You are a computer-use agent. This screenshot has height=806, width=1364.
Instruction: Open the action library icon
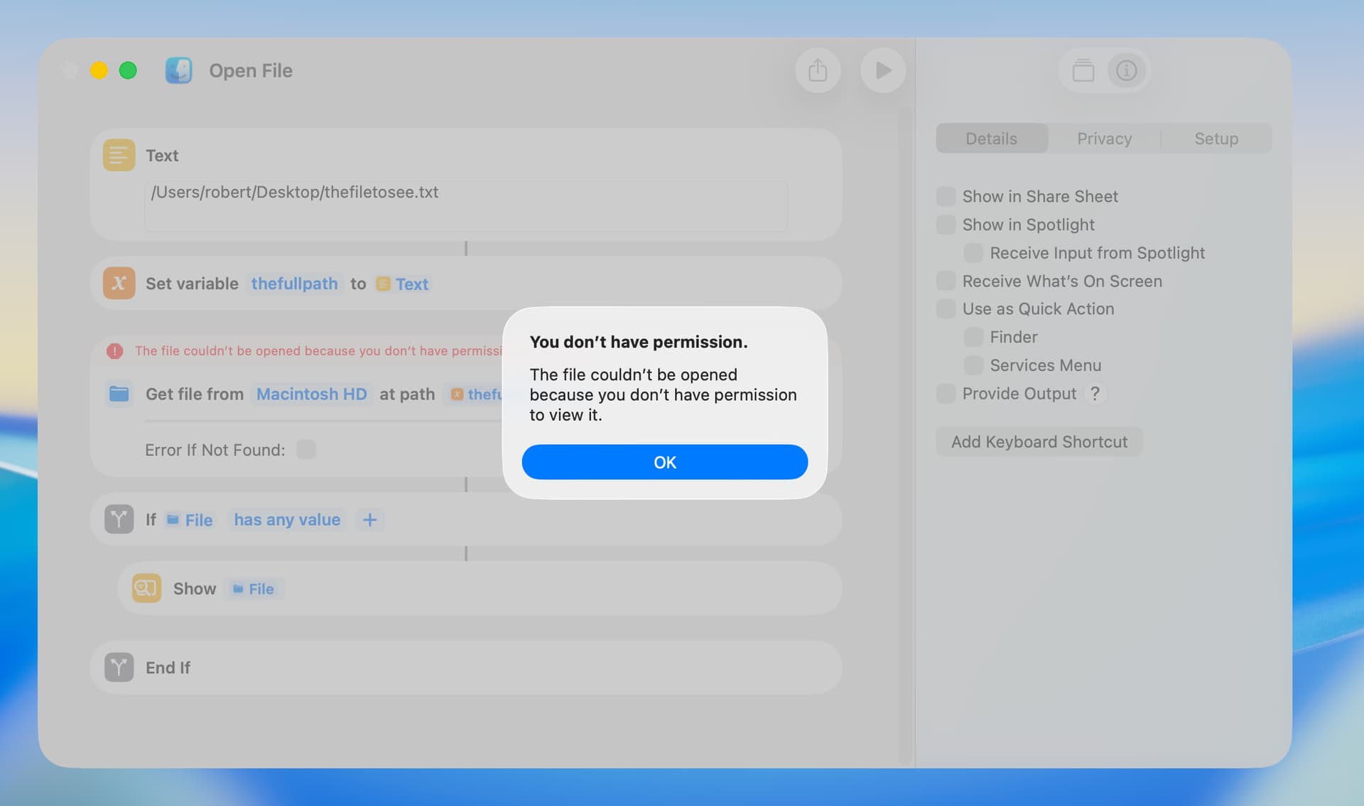[x=1083, y=70]
